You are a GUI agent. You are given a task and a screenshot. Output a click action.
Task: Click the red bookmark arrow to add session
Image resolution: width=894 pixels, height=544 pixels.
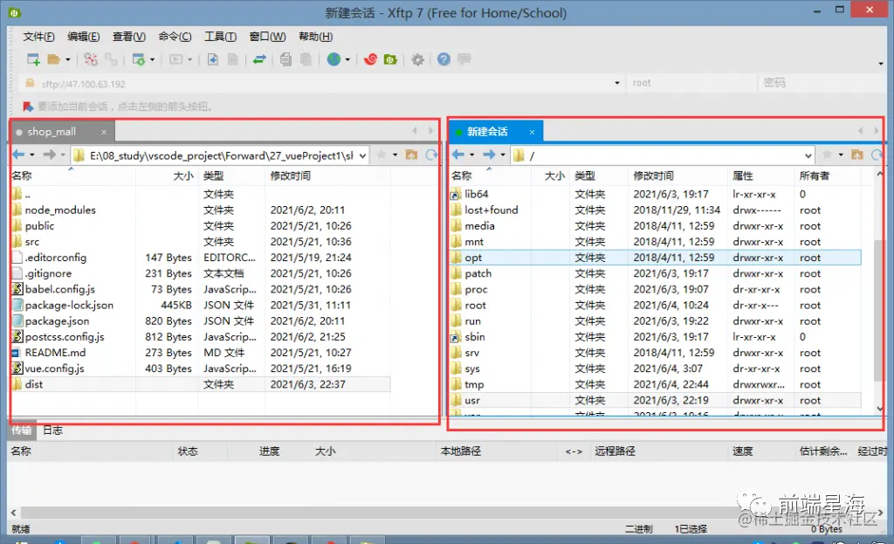coord(28,106)
